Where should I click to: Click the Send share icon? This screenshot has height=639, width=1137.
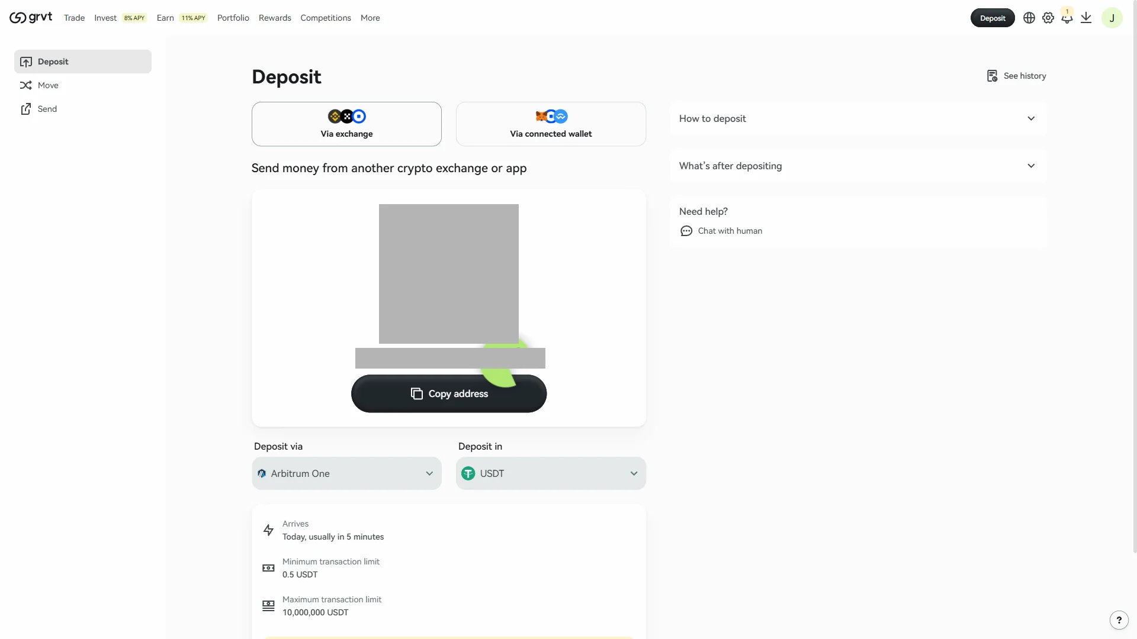[x=26, y=109]
